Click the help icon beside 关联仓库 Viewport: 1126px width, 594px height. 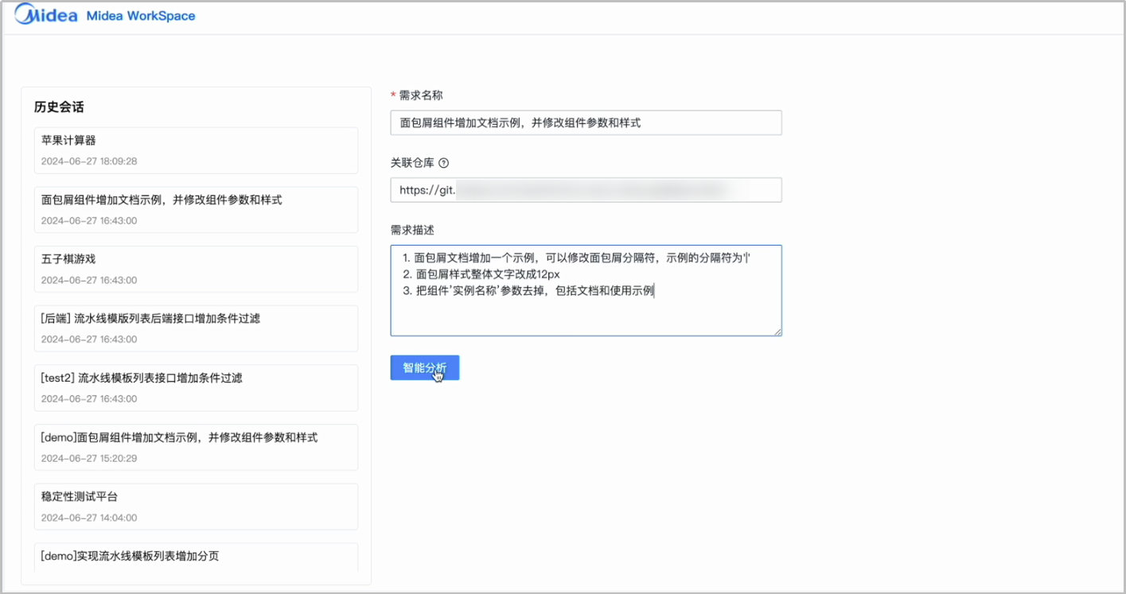pos(444,163)
